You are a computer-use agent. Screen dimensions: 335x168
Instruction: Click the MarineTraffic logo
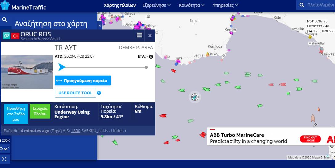pos(23,6)
